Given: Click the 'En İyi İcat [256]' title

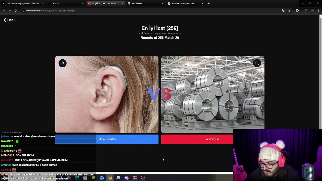Looking at the screenshot, I should click(159, 28).
